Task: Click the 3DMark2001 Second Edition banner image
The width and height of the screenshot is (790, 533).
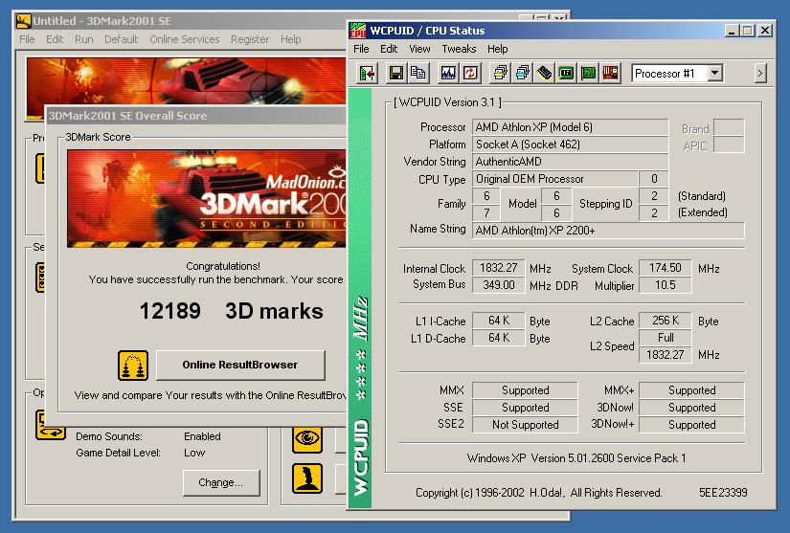Action: click(207, 198)
